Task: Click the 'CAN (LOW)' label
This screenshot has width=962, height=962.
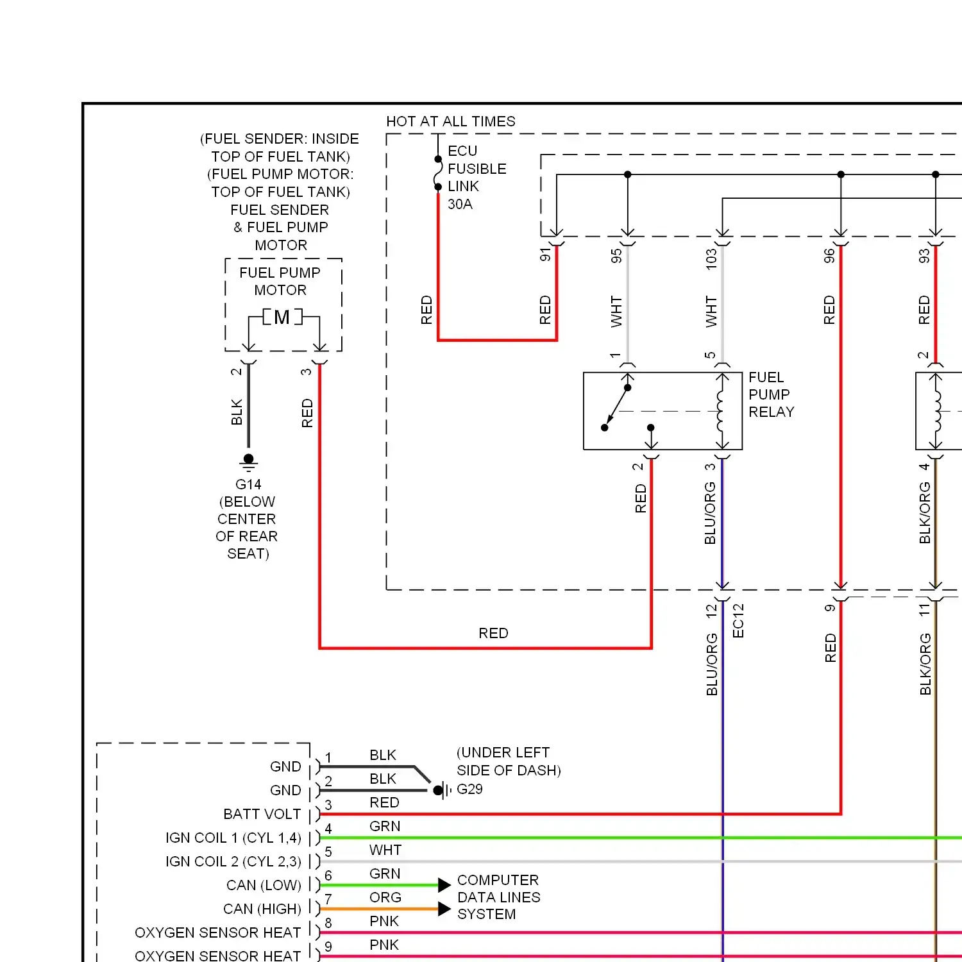Action: coord(264,885)
